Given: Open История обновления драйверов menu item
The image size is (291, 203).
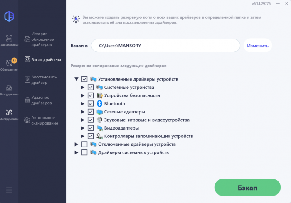Looking at the screenshot, I should 42,39.
